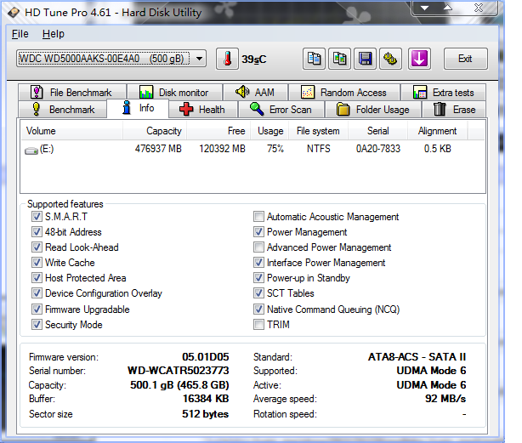
Task: Click the Usage column header
Action: coord(270,131)
